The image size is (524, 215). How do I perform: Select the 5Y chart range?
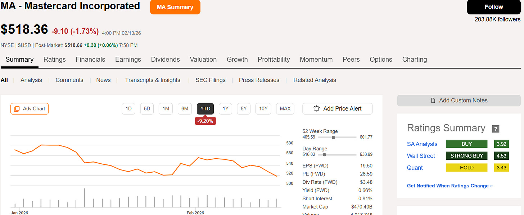[x=244, y=109]
